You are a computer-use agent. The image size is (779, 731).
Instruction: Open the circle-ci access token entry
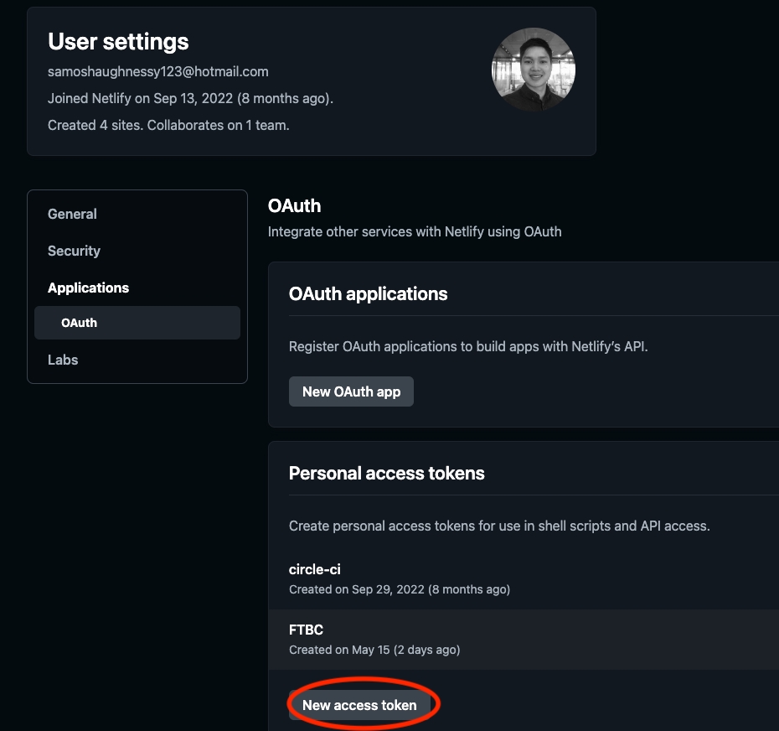pos(314,569)
